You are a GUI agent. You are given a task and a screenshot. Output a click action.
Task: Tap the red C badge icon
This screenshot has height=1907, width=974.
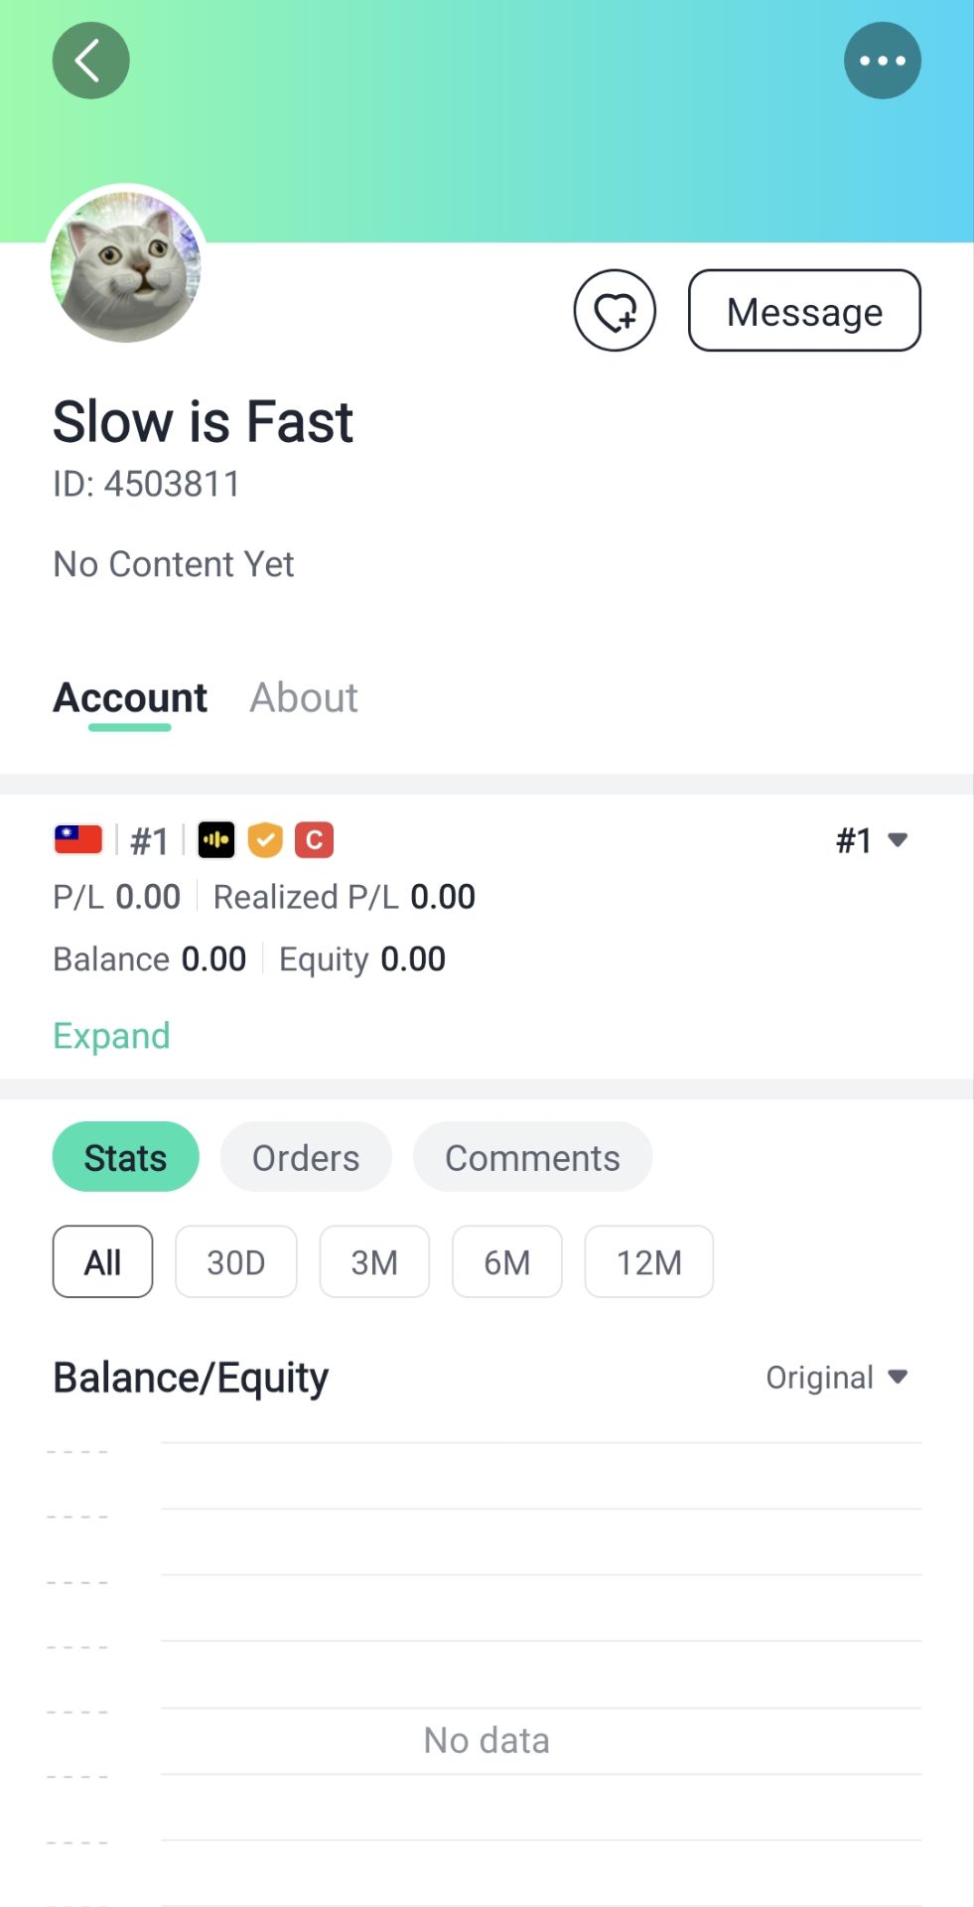coord(314,840)
